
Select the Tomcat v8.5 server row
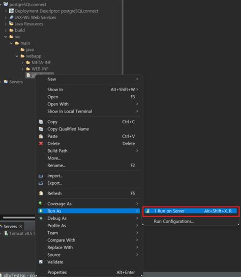[18, 233]
